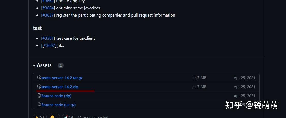Download seata-server-1.4.2.zip
Viewport: 286px width, 118px height.
click(x=60, y=87)
